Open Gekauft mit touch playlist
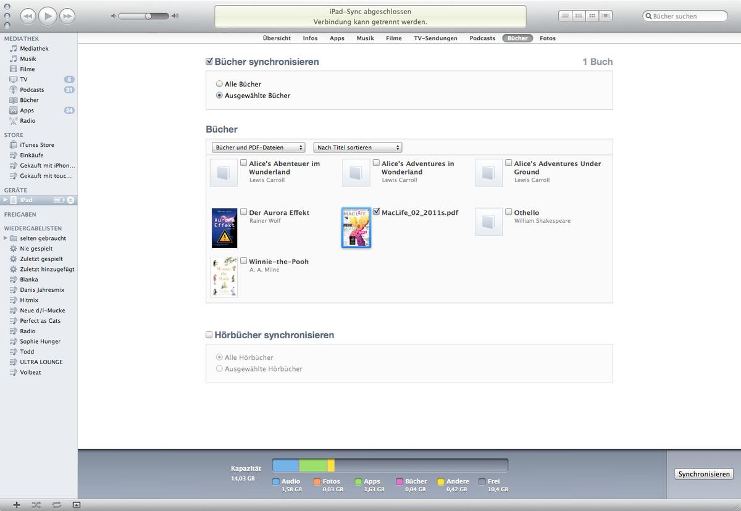This screenshot has width=741, height=511. click(x=46, y=176)
